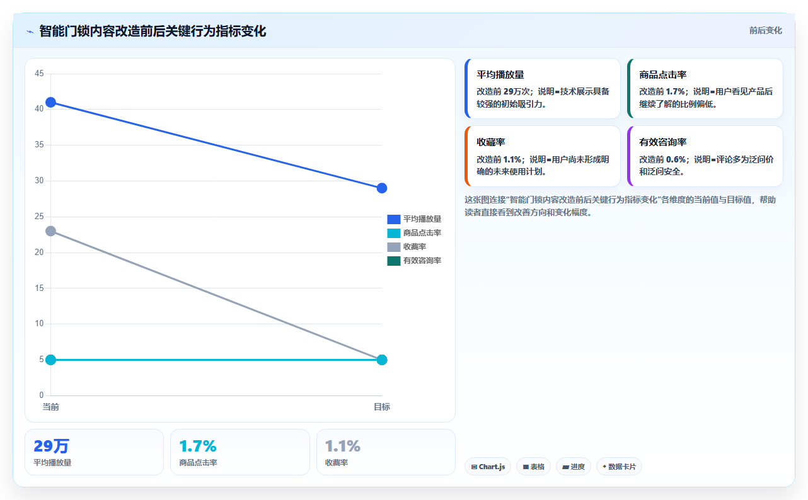The image size is (808, 500).
Task: Click the description beginning 改造前 1.7%
Action: (706, 98)
